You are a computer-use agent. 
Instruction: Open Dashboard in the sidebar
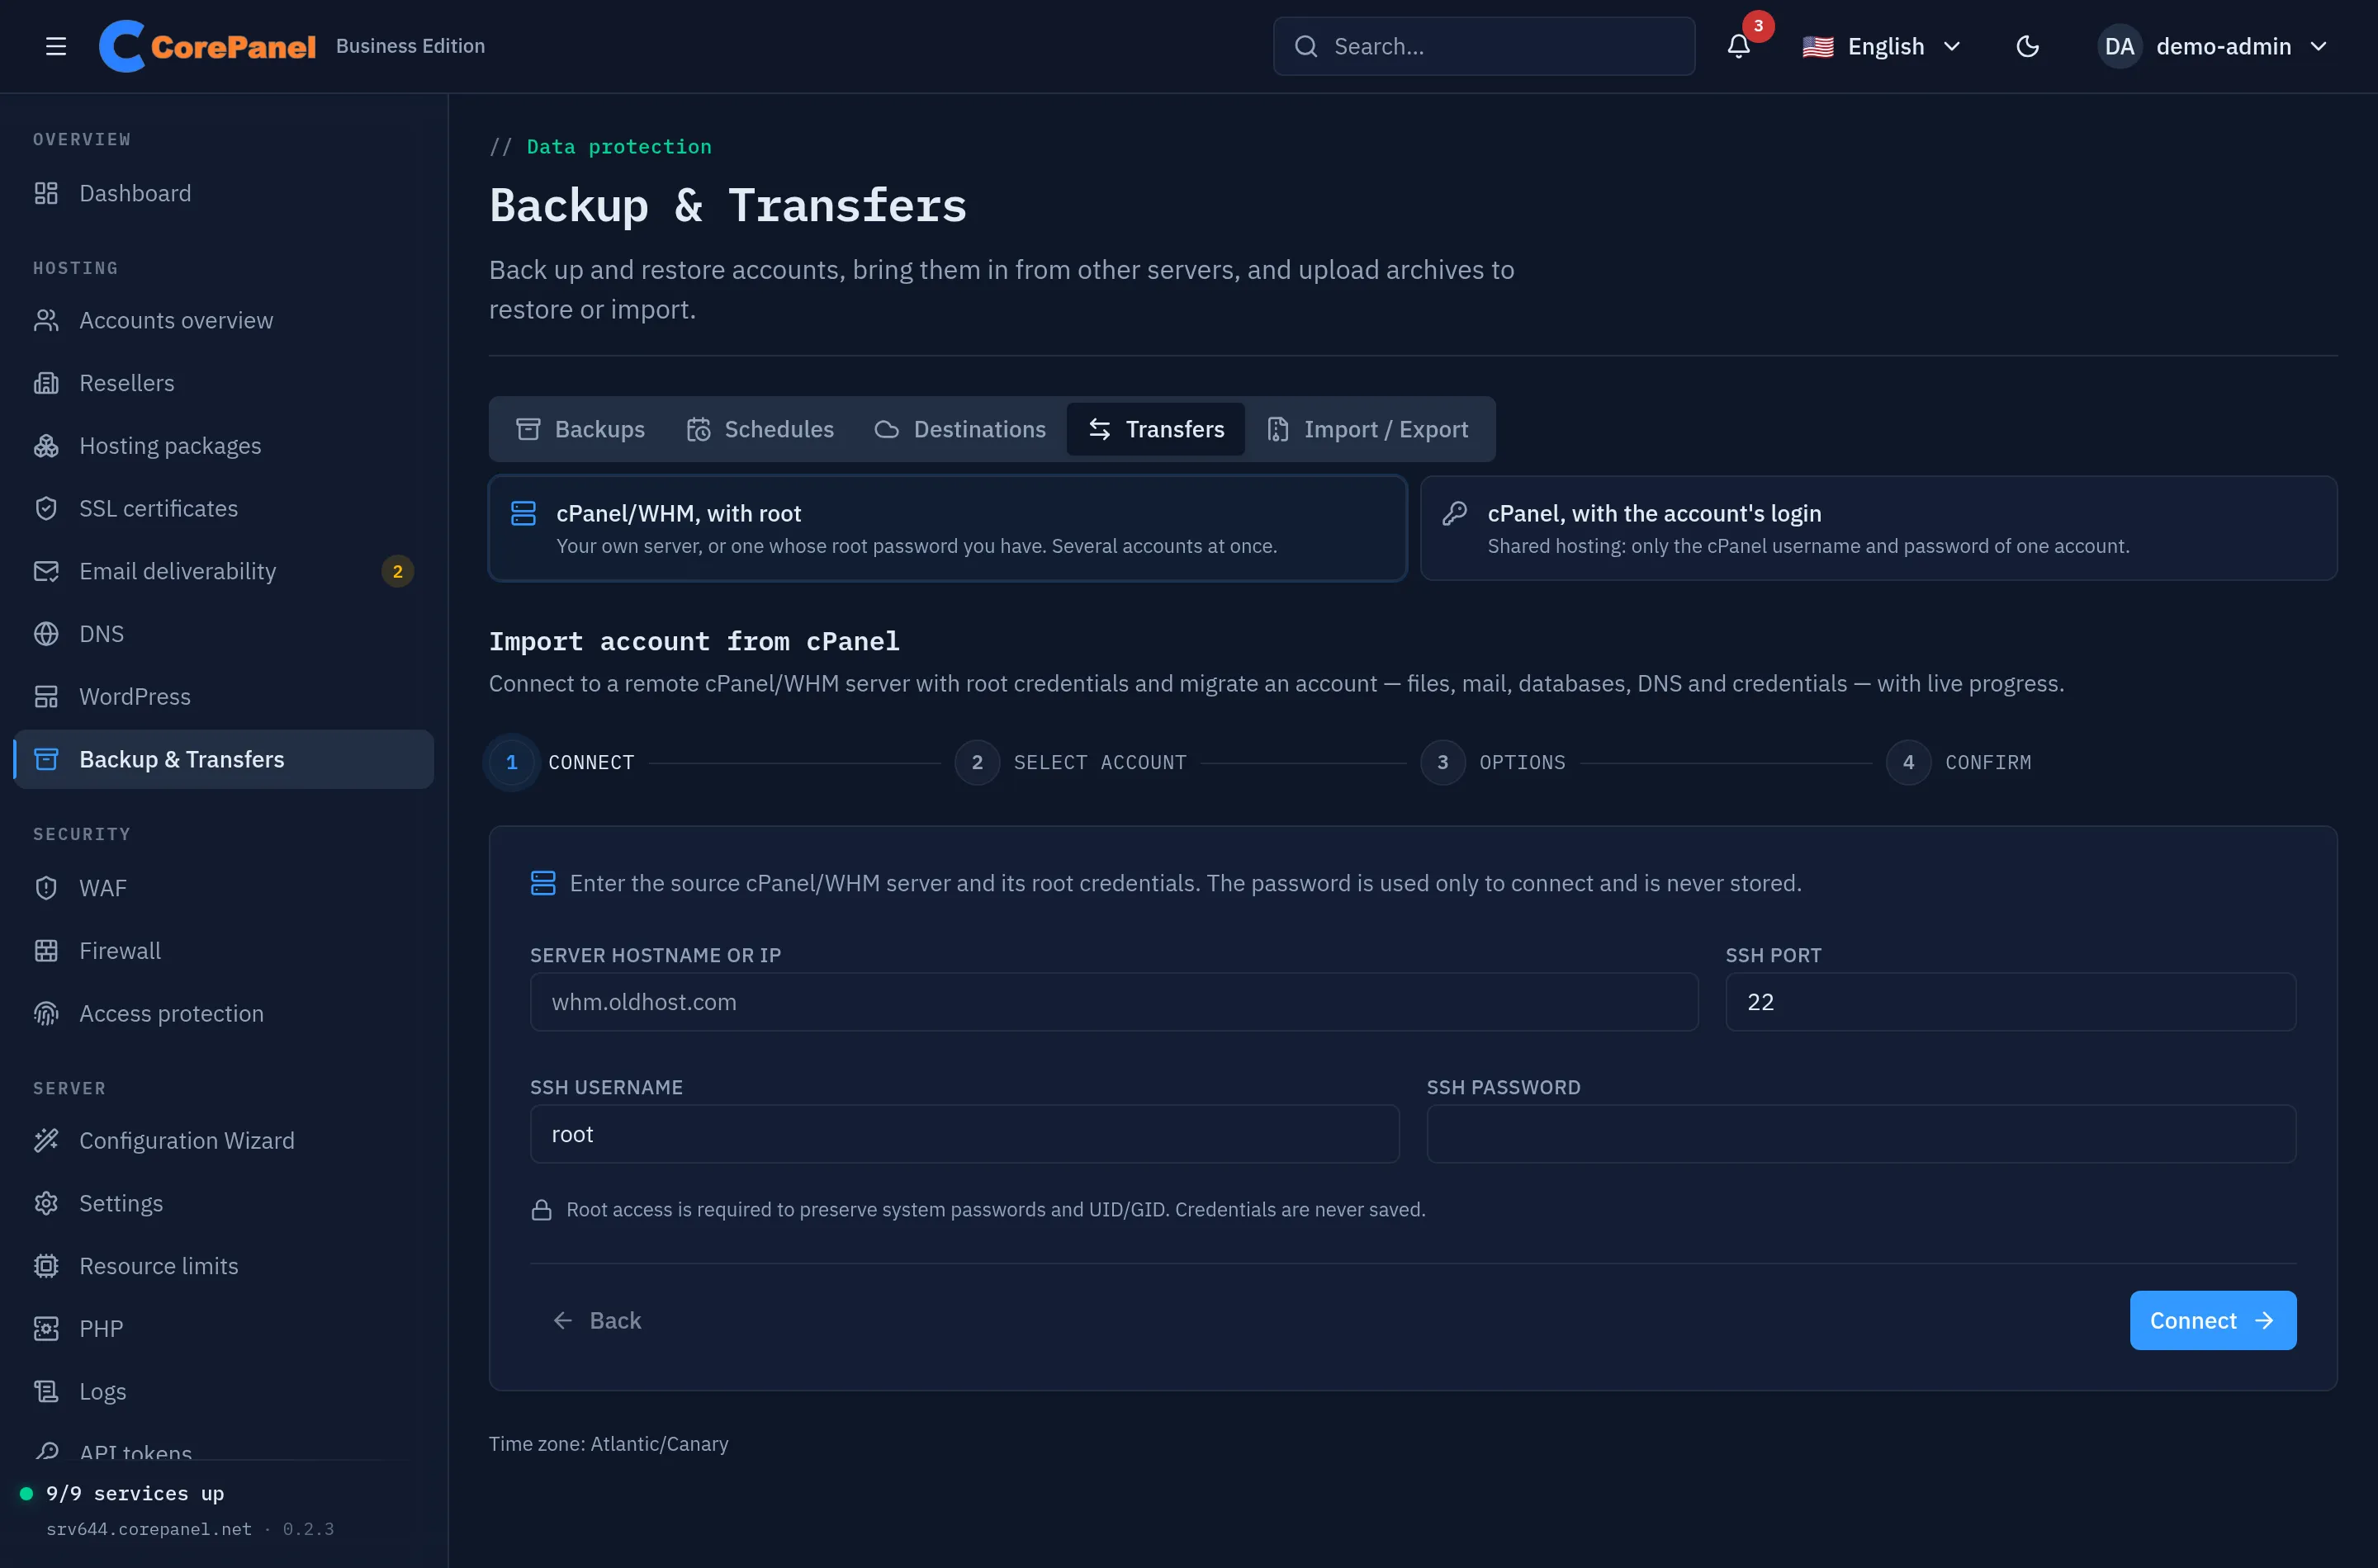[224, 193]
